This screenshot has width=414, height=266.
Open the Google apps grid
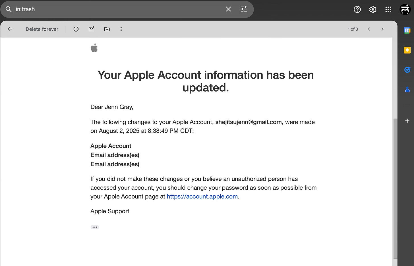pyautogui.click(x=388, y=9)
